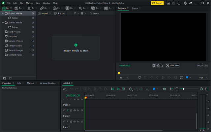Click the Play button under preview
Screen dimensions: 211x132
click(x=163, y=78)
